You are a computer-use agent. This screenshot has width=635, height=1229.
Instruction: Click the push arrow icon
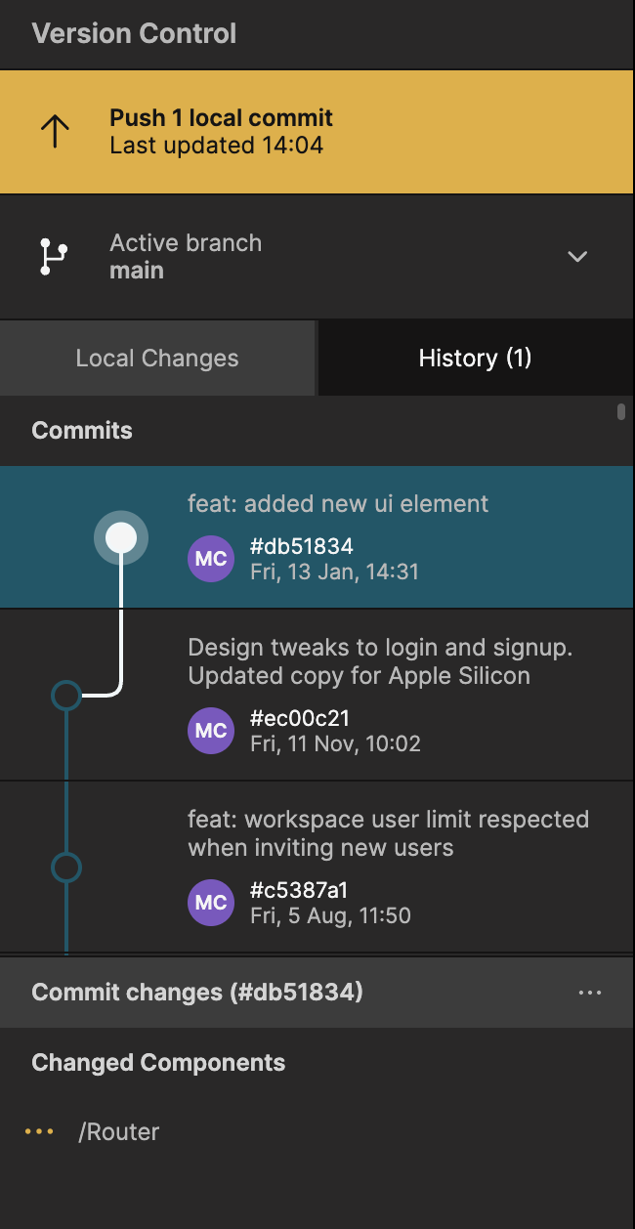(55, 132)
